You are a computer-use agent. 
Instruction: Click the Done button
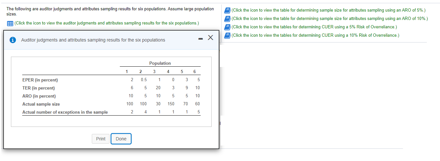tap(121, 139)
